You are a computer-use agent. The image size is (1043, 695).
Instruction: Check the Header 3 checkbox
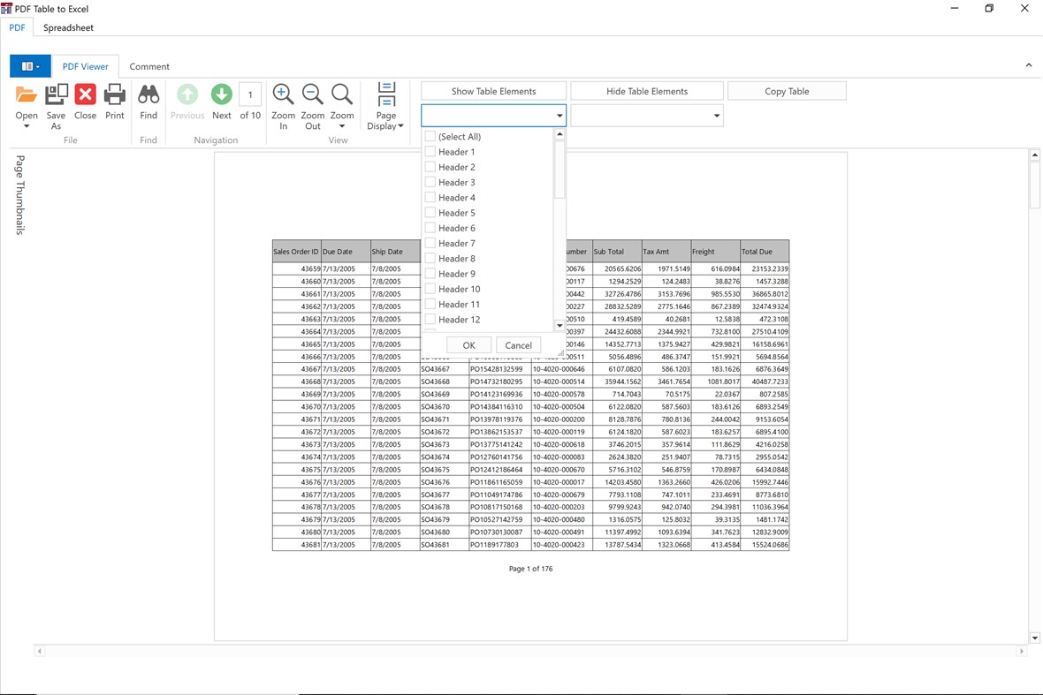coord(430,182)
